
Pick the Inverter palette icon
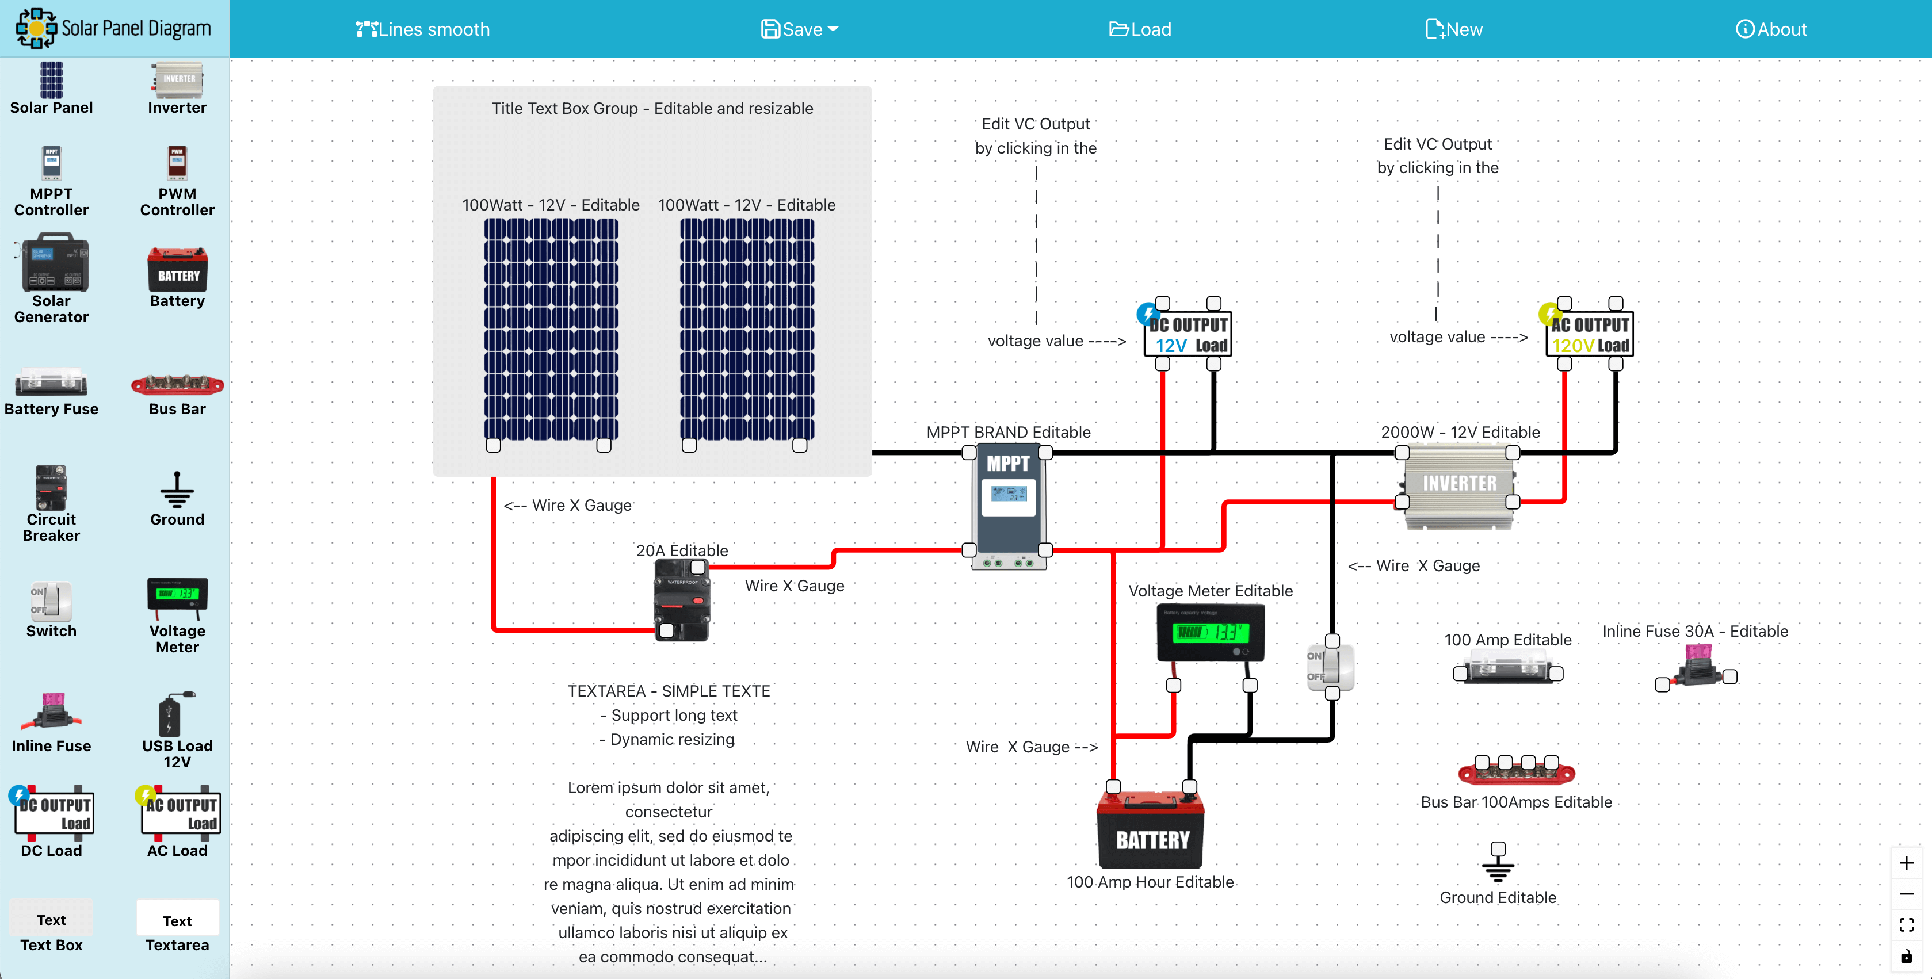click(x=177, y=80)
